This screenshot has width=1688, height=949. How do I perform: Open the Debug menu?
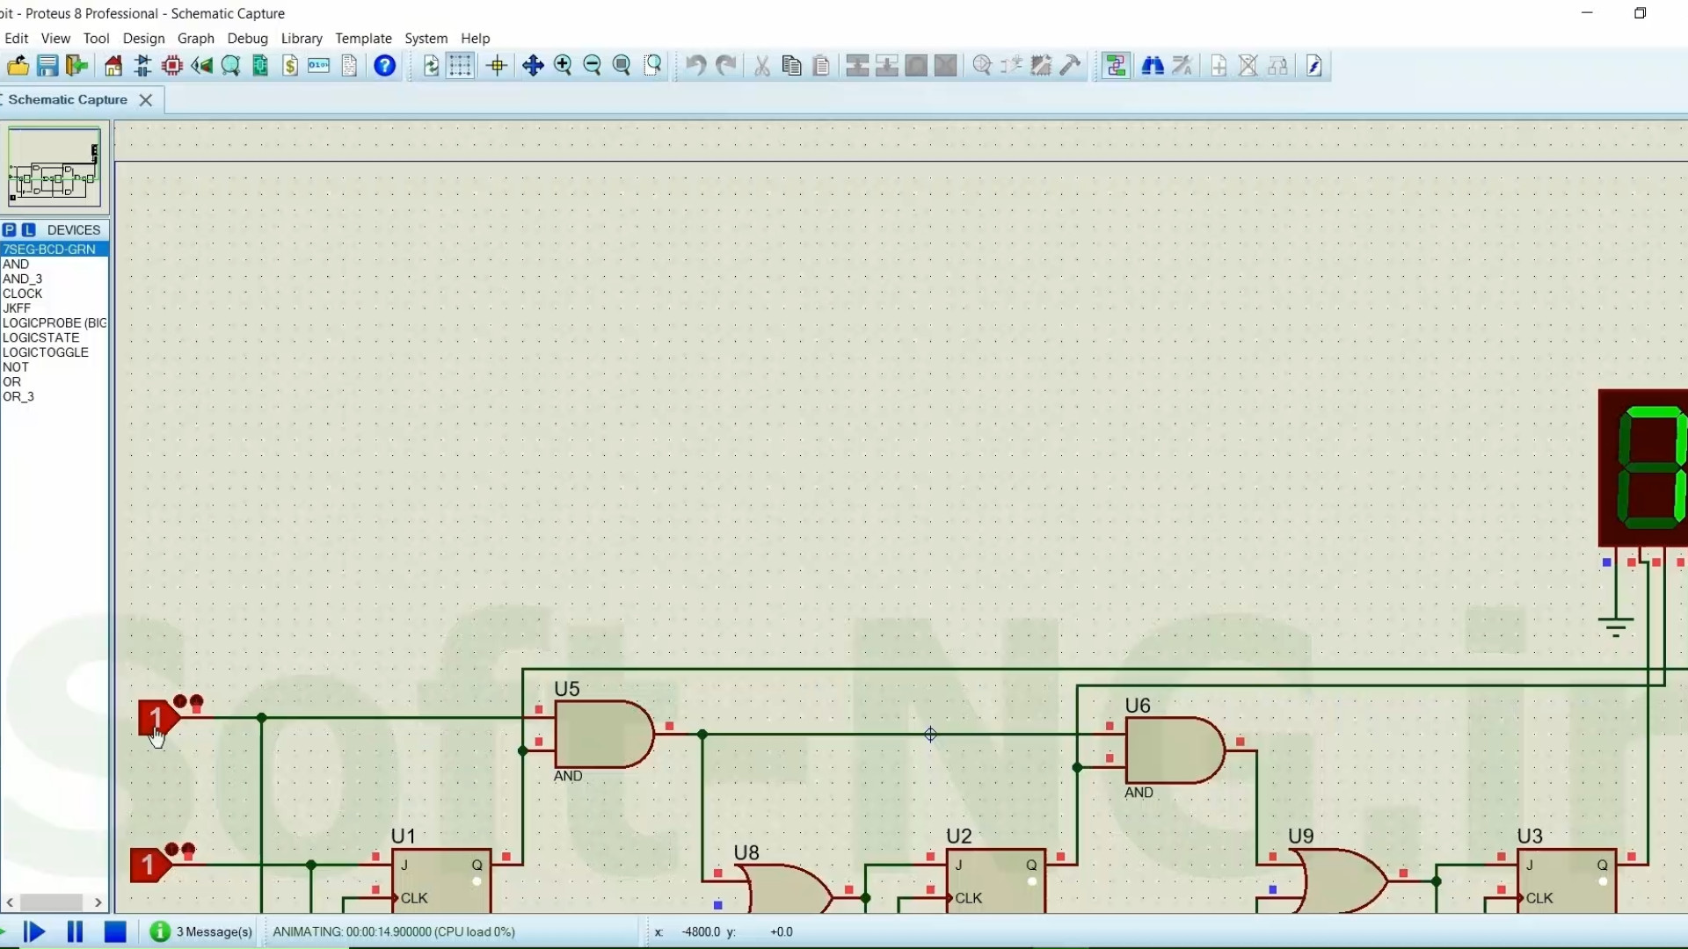click(x=247, y=39)
